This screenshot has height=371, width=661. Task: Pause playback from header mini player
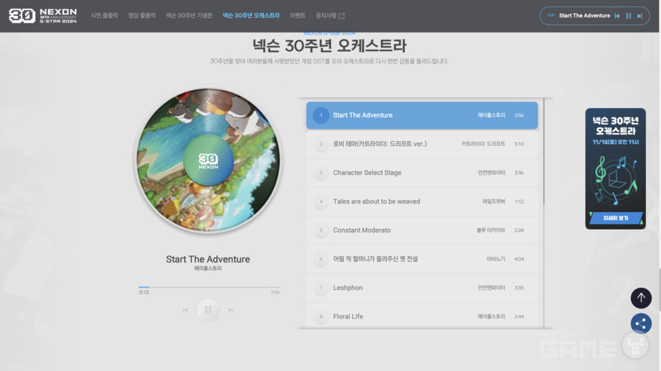[629, 16]
